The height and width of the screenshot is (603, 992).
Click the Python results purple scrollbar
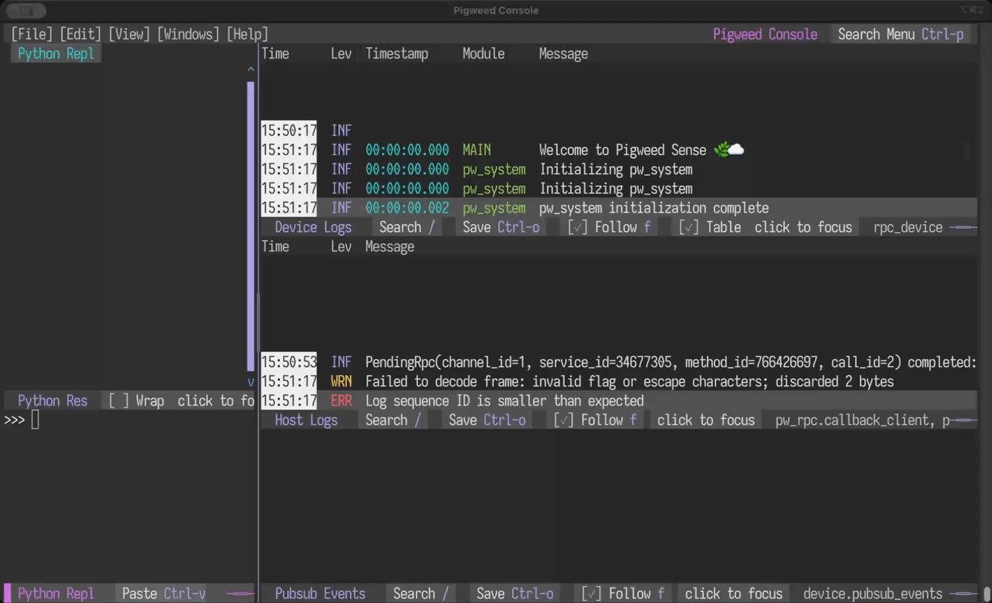point(251,225)
